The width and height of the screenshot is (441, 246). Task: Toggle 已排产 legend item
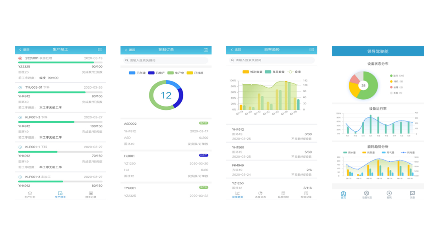tap(157, 73)
